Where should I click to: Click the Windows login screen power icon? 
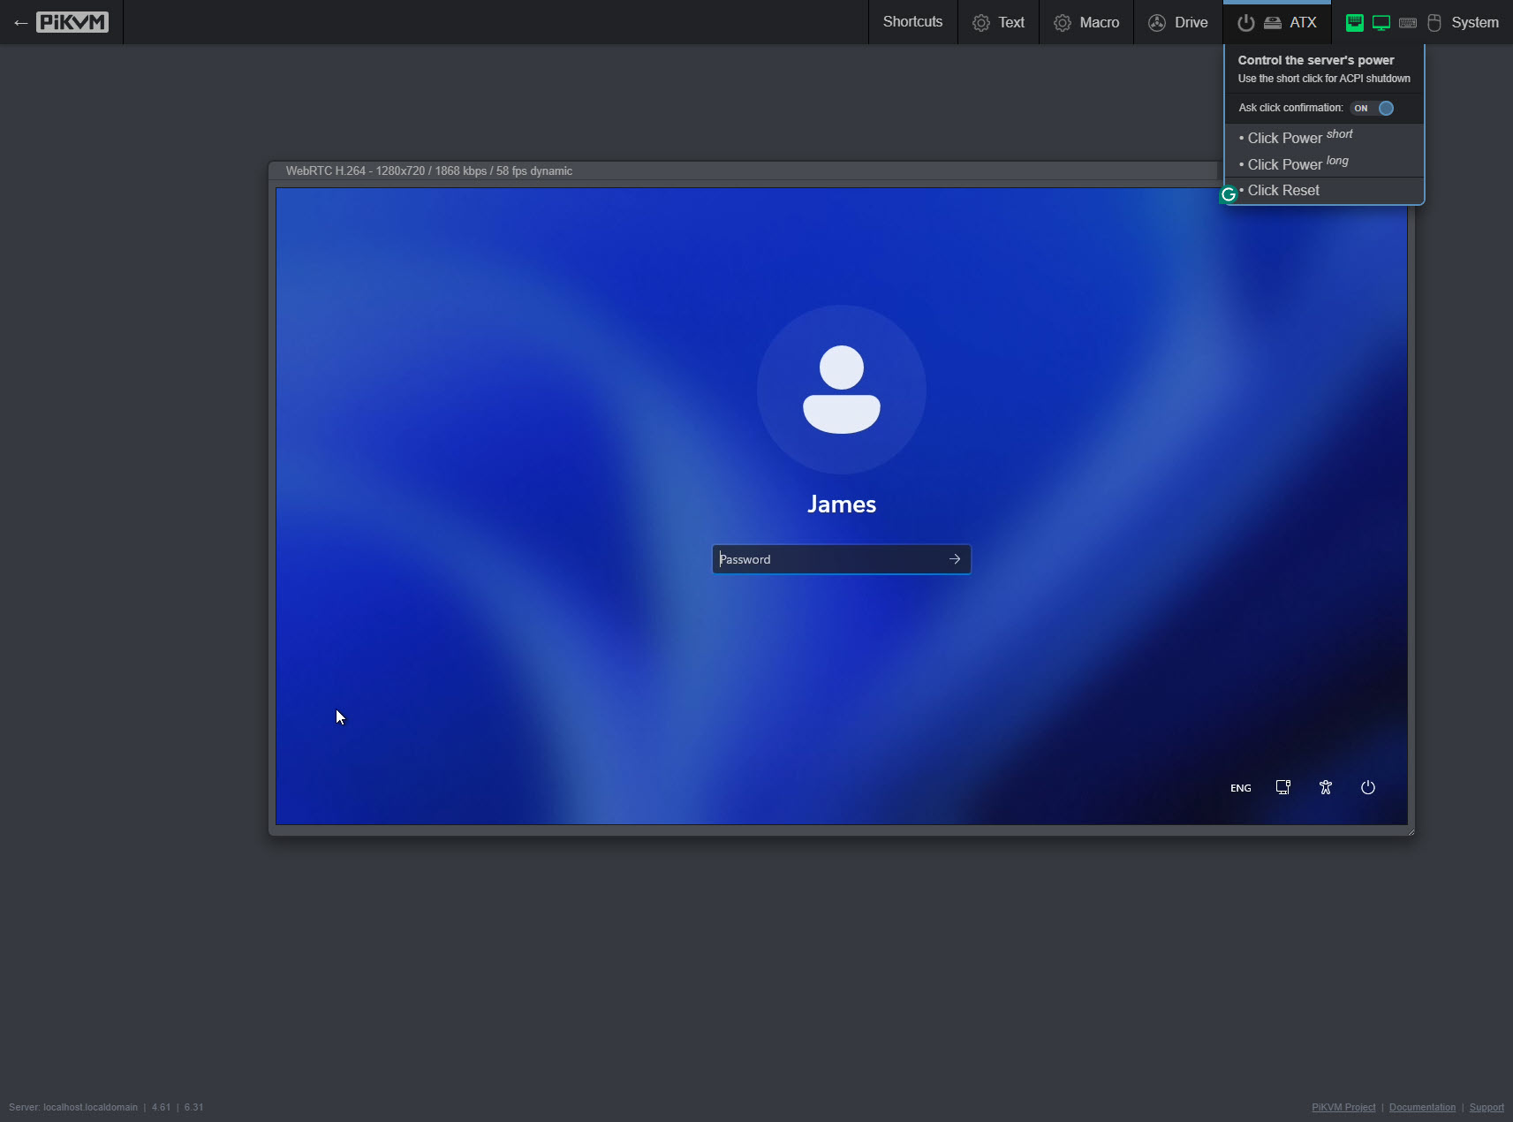[x=1367, y=787]
